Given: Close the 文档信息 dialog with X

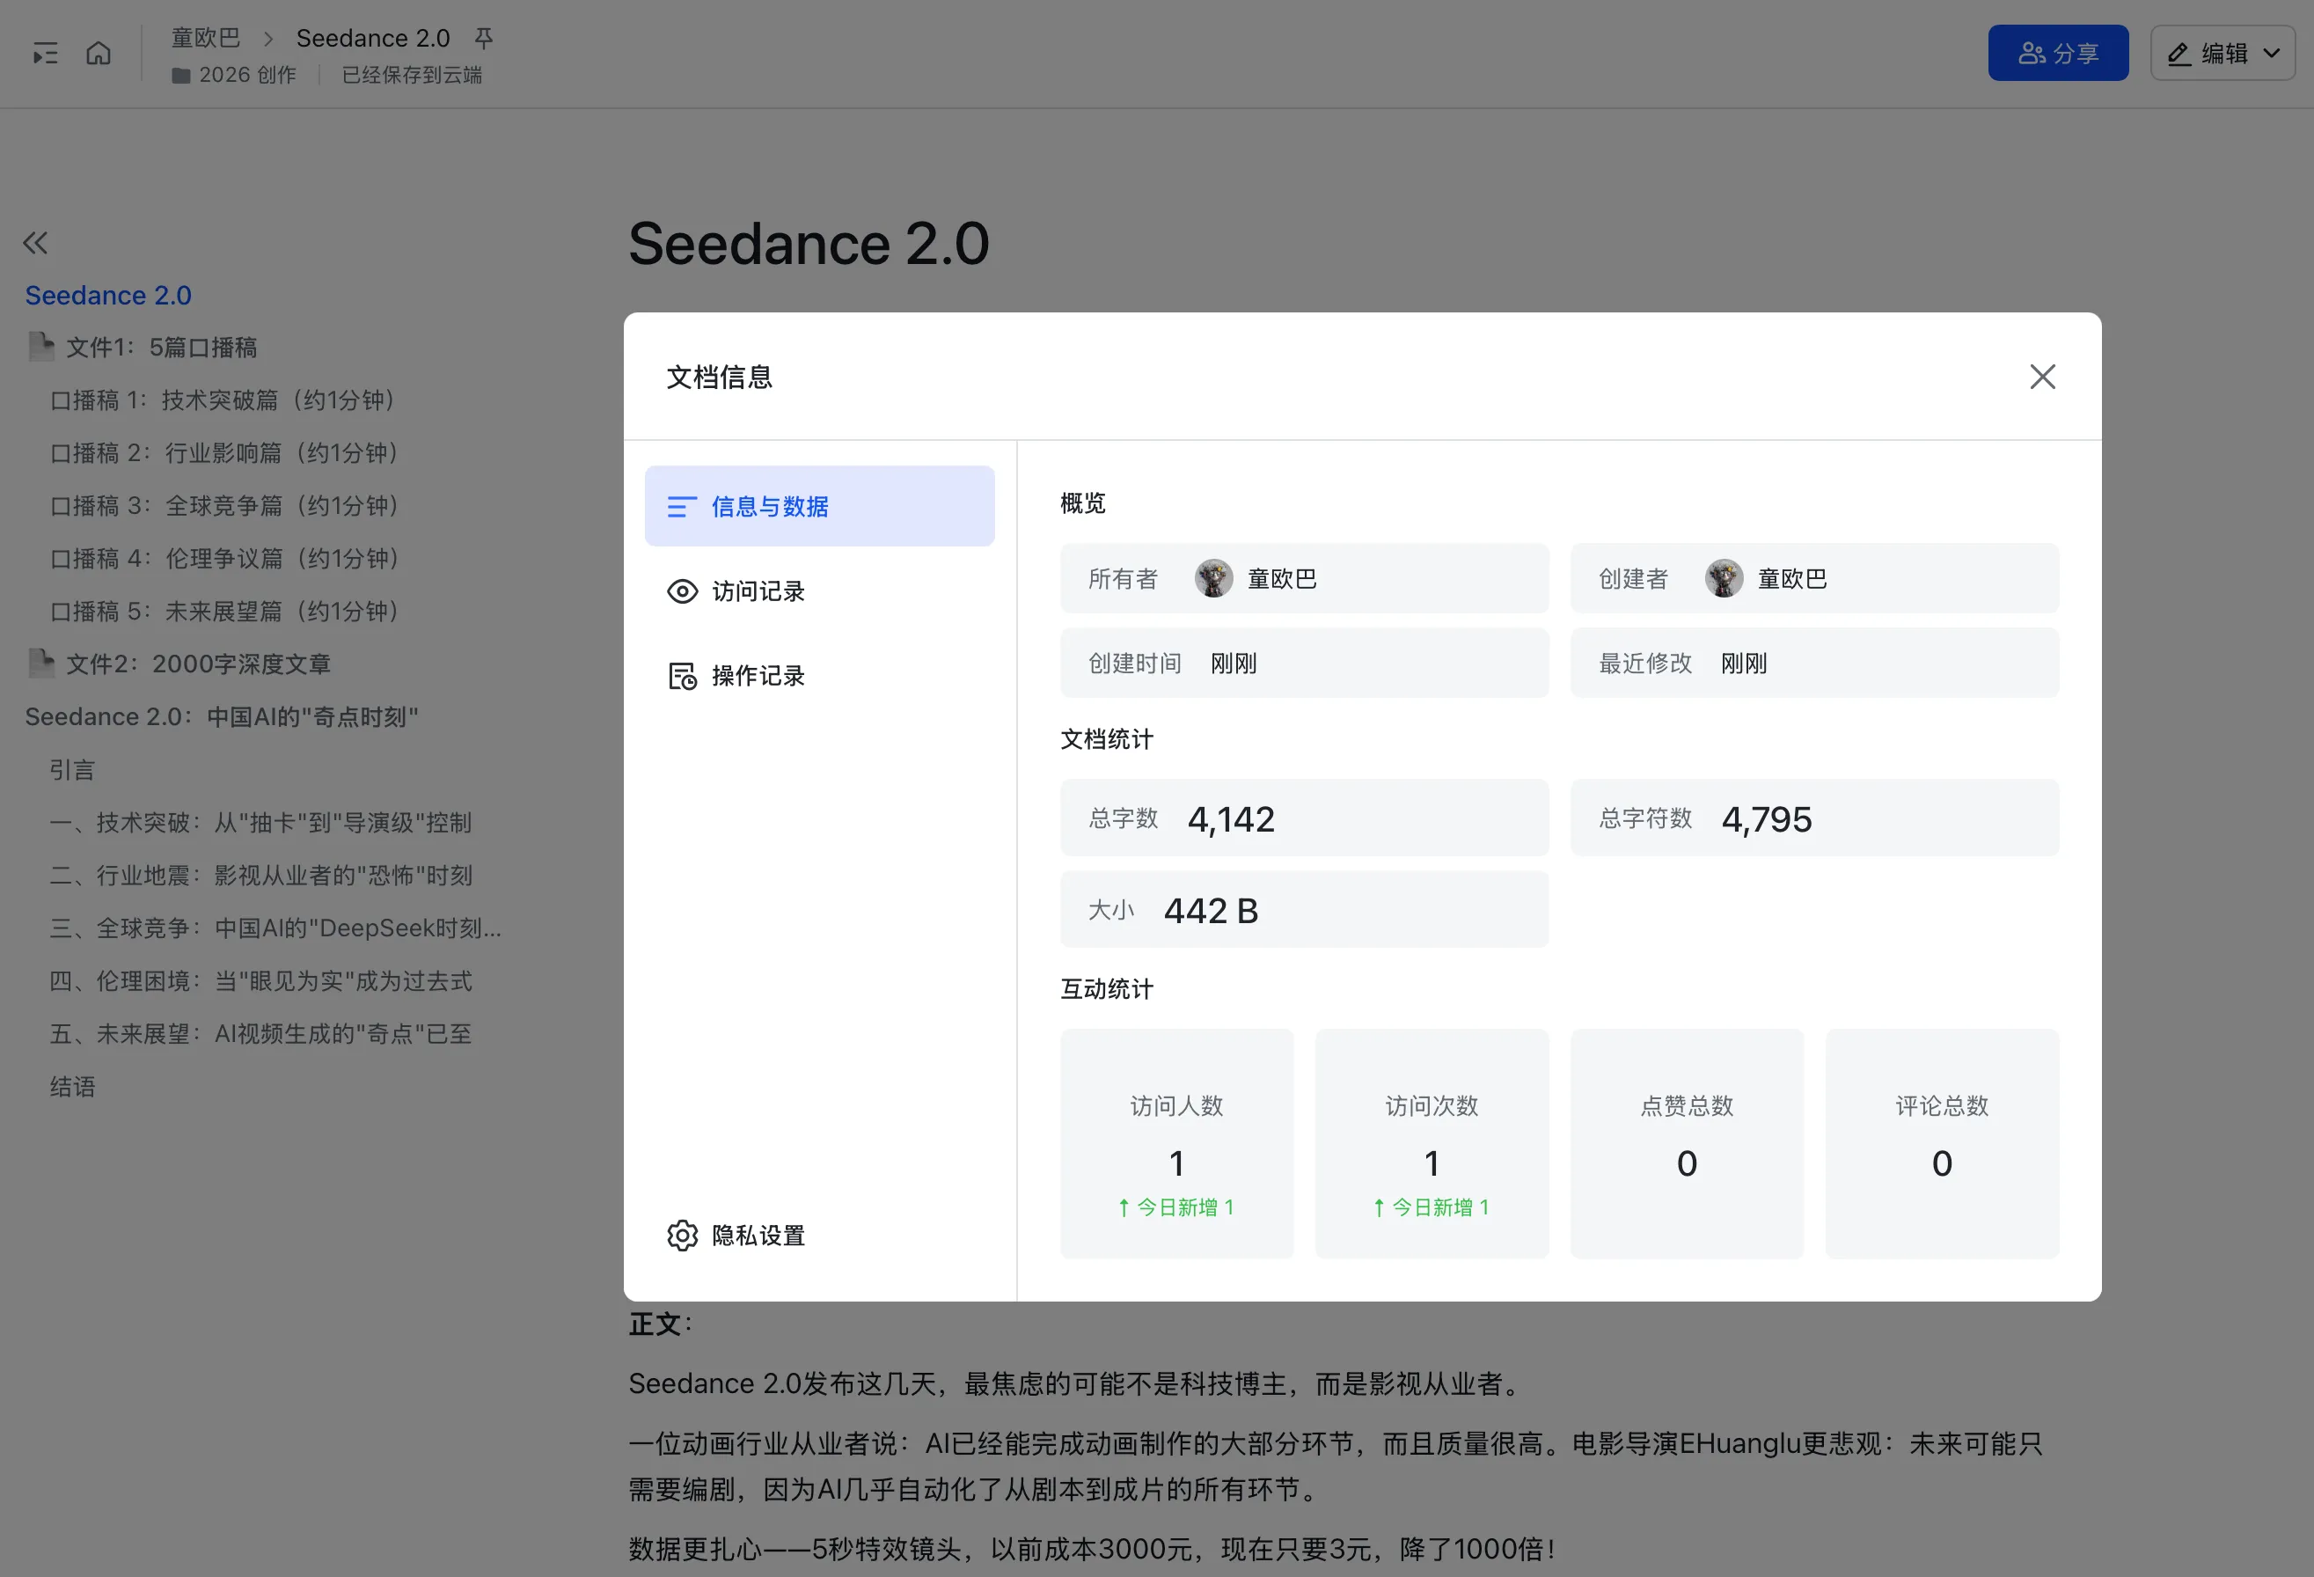Looking at the screenshot, I should 2042,377.
